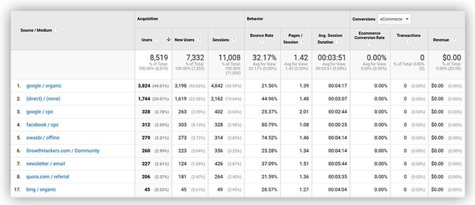Viewport: 475px width, 205px height.
Task: Open the newsletter / email link
Action: pyautogui.click(x=45, y=163)
